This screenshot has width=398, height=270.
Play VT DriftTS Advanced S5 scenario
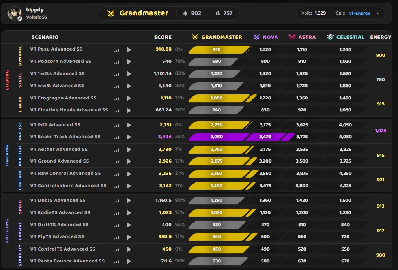[129, 225]
